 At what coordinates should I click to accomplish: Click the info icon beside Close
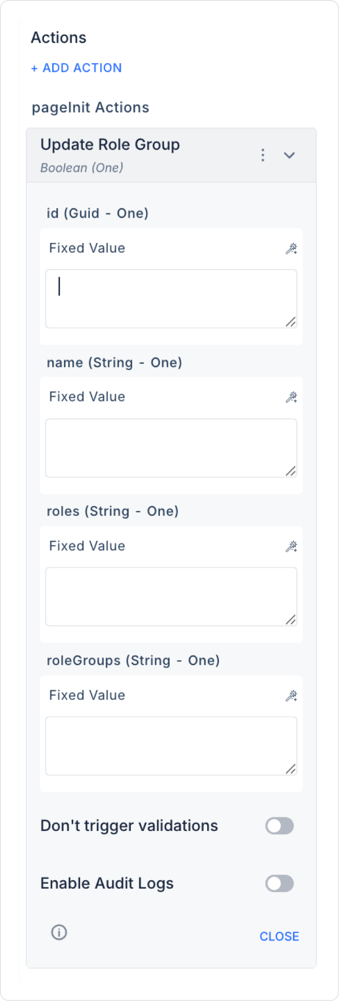(59, 933)
